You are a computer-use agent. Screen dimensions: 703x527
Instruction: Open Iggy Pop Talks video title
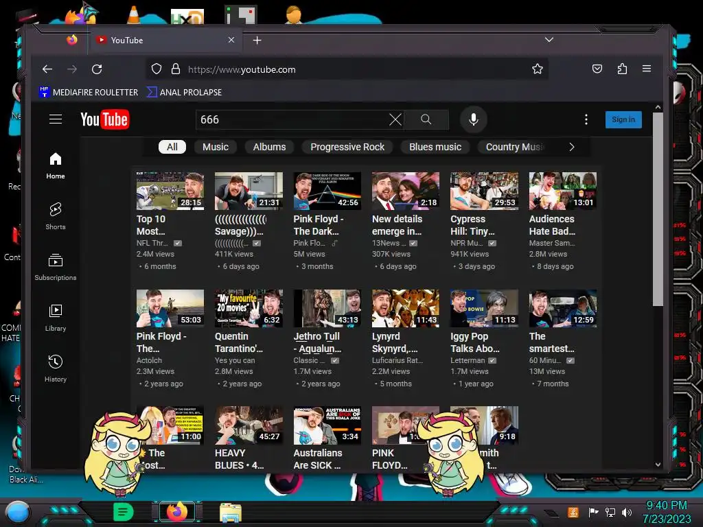(475, 342)
